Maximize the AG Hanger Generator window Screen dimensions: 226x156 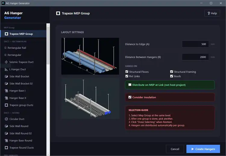tap(211, 3)
